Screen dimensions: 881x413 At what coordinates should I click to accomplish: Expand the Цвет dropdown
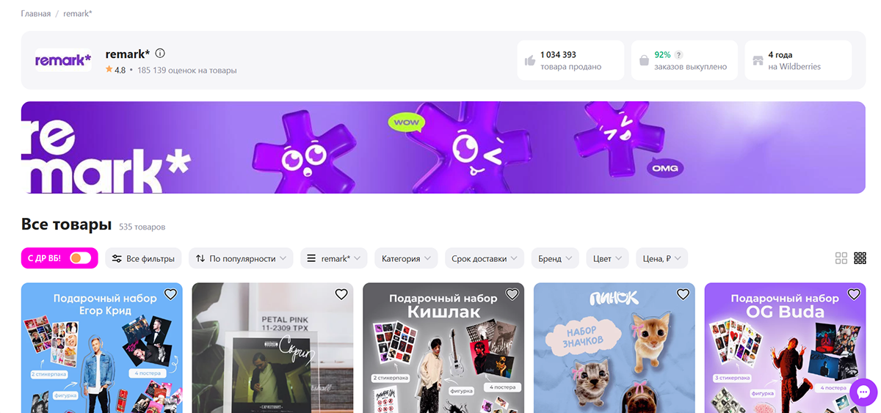[608, 258]
